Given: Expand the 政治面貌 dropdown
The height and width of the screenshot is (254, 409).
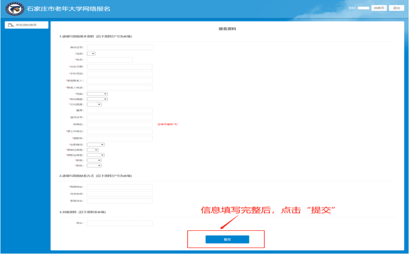Looking at the screenshot, I should coord(97,99).
